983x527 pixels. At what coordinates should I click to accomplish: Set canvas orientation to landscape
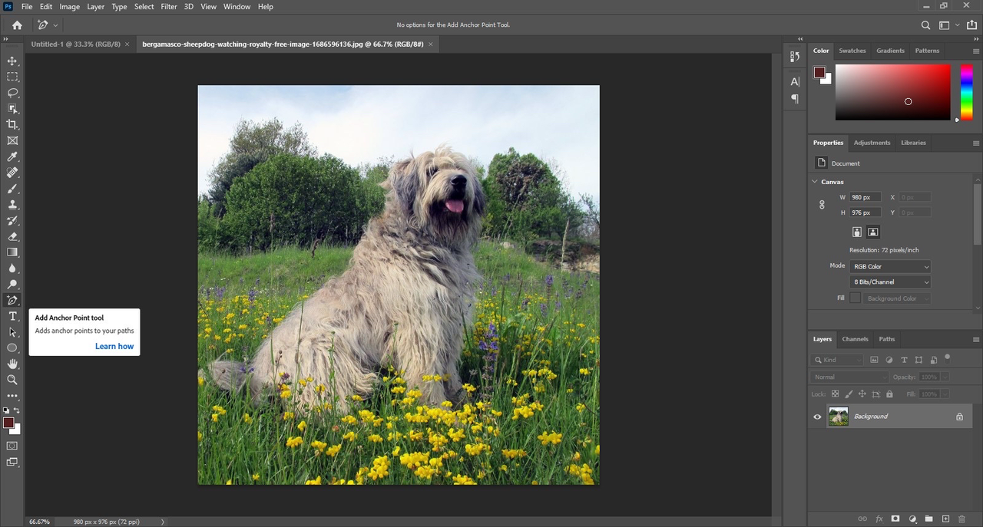(873, 232)
